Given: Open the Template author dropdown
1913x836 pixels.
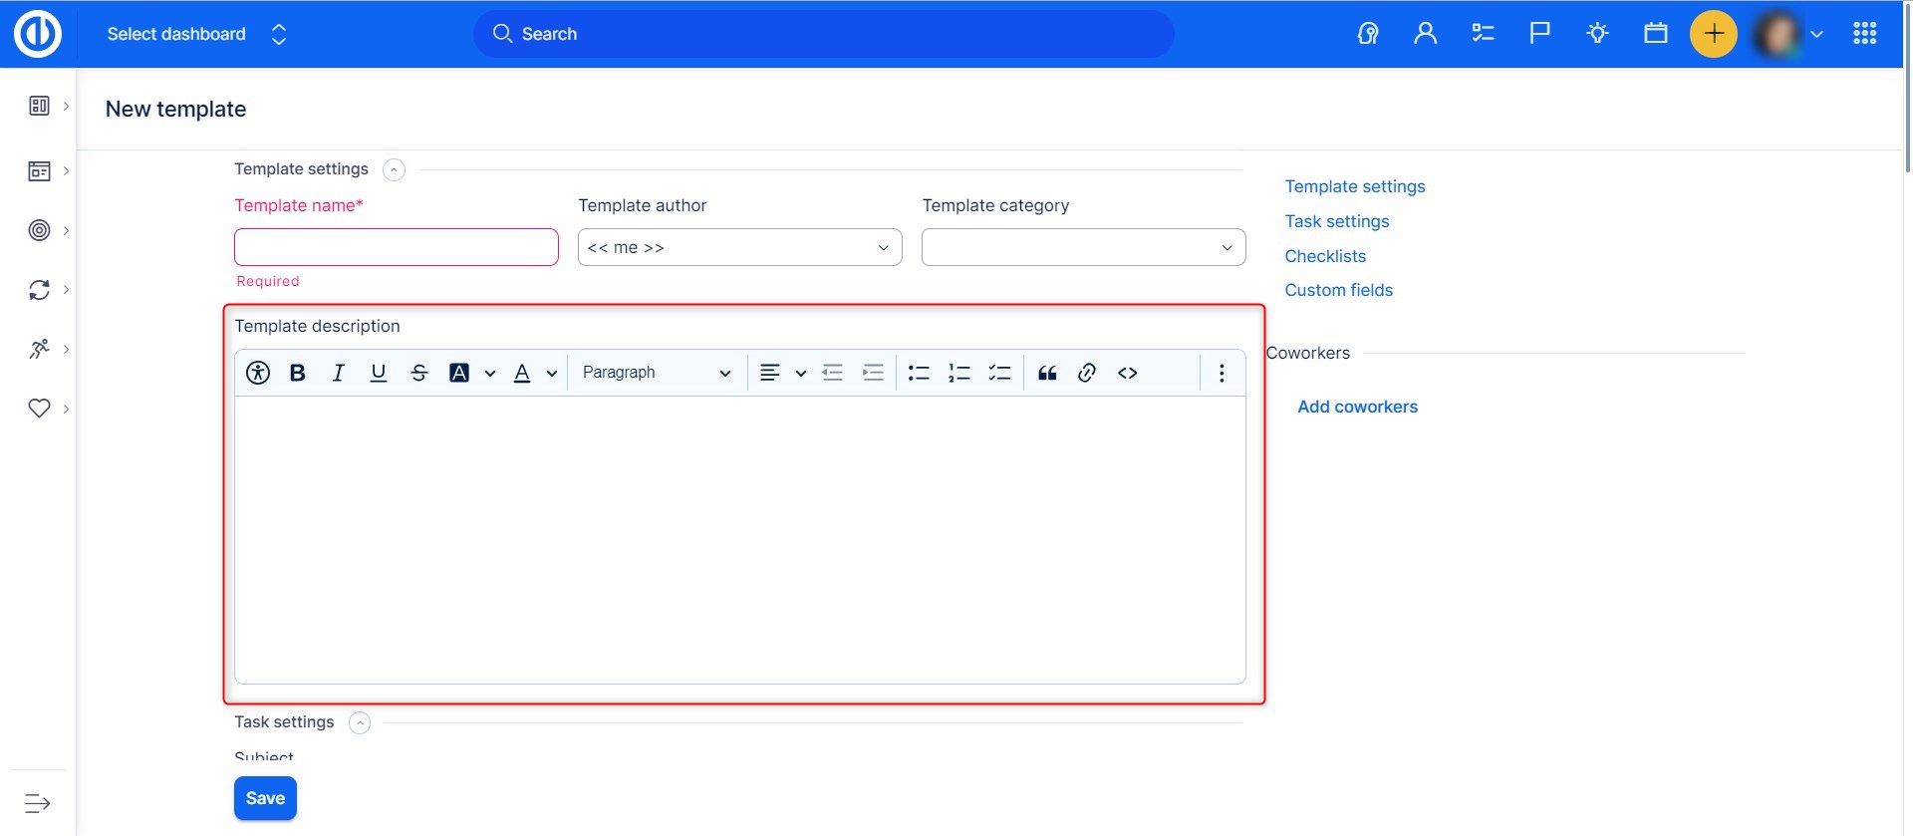Looking at the screenshot, I should (739, 247).
